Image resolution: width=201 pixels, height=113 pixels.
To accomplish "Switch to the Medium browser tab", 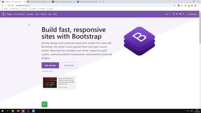I will (x=63, y=2).
